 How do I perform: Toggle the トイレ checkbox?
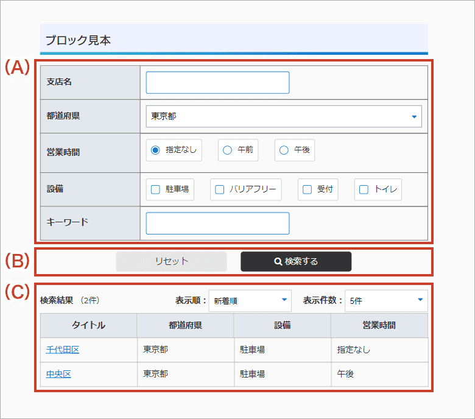click(x=364, y=189)
